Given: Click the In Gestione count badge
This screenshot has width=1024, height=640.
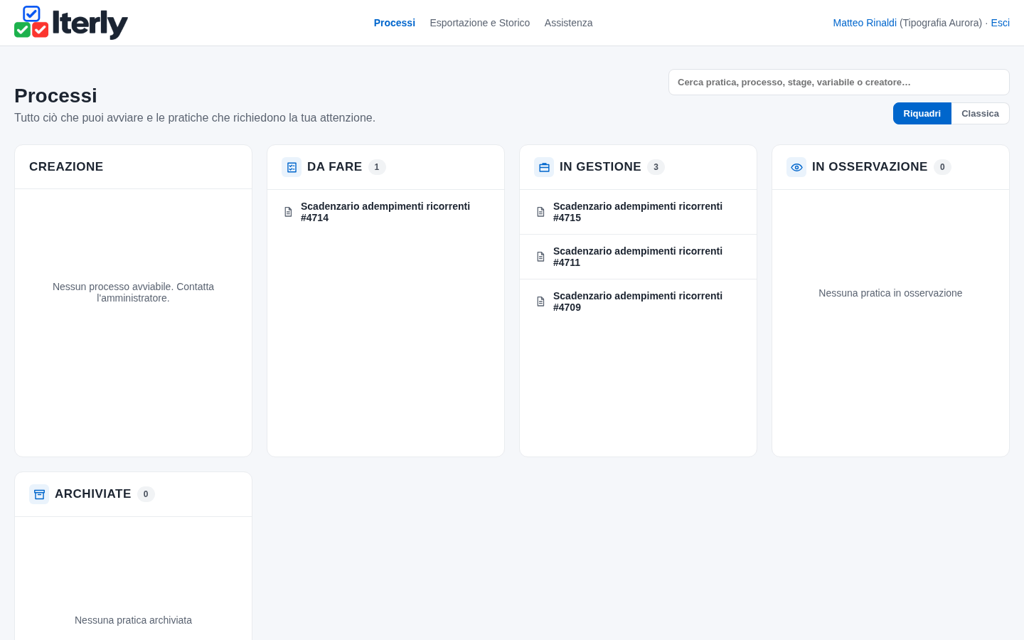Looking at the screenshot, I should point(656,167).
